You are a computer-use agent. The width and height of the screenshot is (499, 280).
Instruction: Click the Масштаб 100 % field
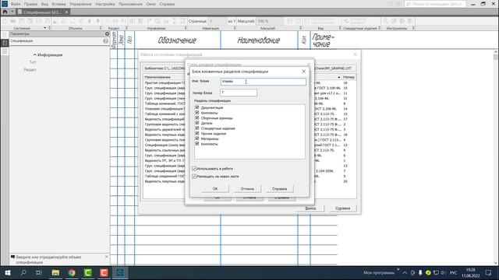pyautogui.click(x=270, y=21)
